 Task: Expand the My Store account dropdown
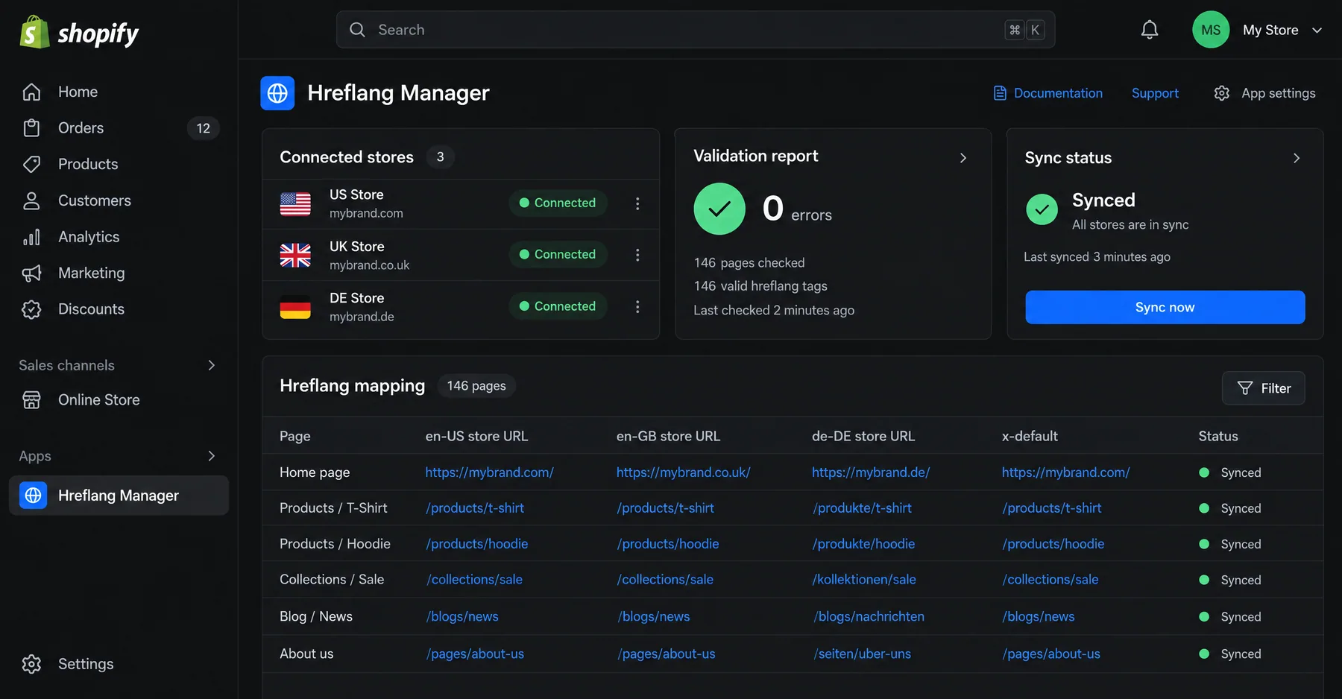(x=1317, y=30)
